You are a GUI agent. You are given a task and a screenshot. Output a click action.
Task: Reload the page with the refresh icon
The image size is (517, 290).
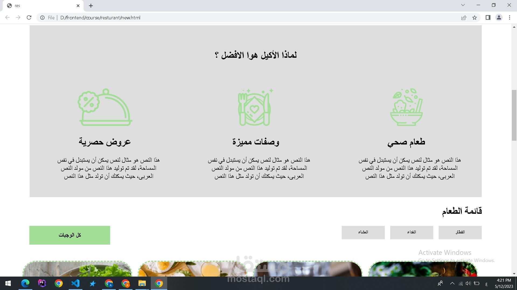[29, 18]
